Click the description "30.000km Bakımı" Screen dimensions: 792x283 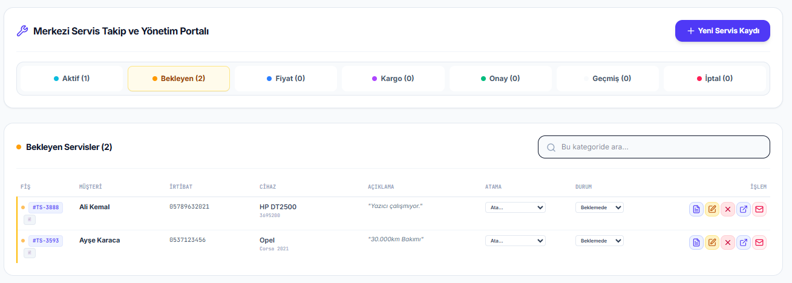pos(396,239)
